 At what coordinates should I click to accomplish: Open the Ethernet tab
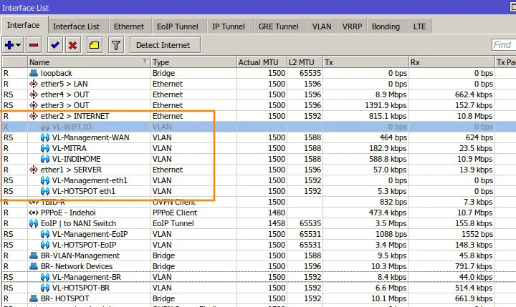tap(129, 26)
